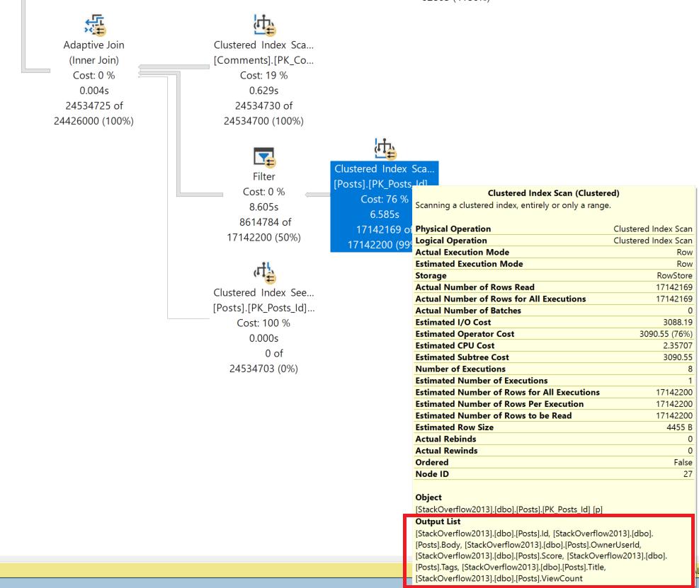This screenshot has height=588, width=699.
Task: Click the tooltip title "Clustered Index Scan (Clustered)"
Action: [x=553, y=192]
